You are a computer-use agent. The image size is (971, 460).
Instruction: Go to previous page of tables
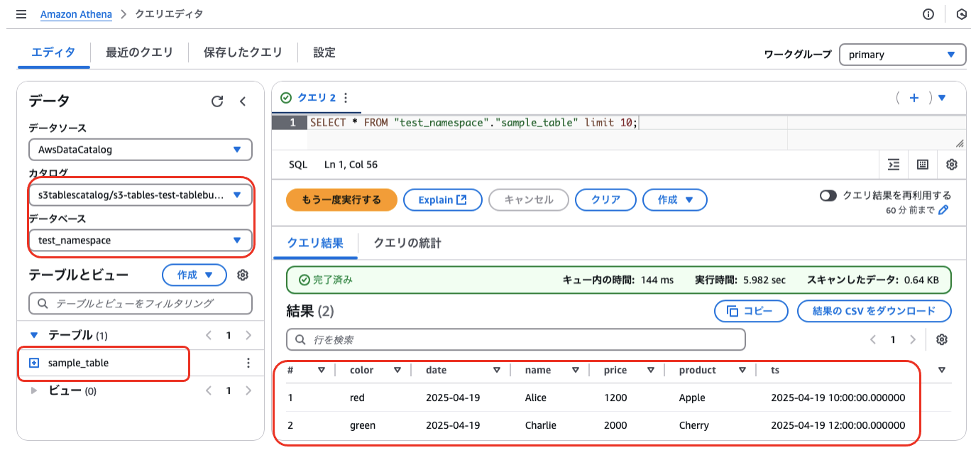209,335
